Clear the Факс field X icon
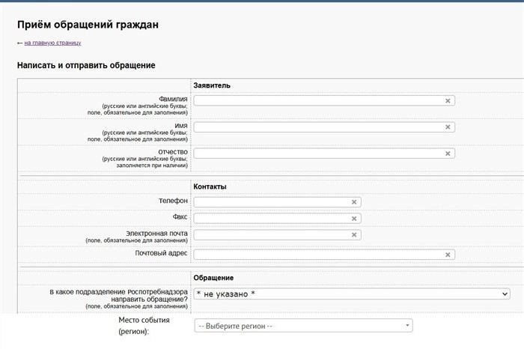 [x=354, y=219]
